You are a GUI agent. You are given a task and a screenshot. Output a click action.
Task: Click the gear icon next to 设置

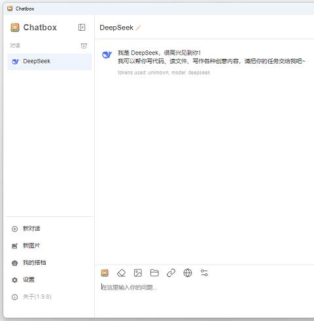pyautogui.click(x=14, y=280)
